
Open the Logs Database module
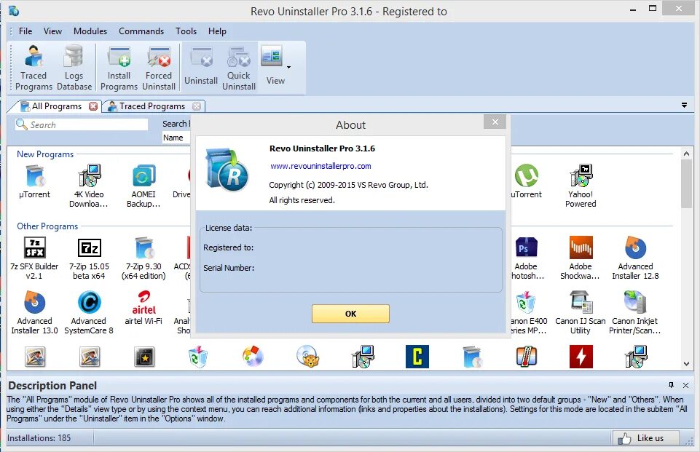tap(74, 67)
